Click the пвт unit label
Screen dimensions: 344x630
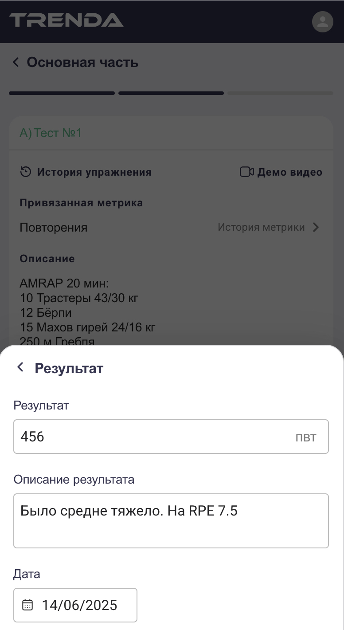pyautogui.click(x=306, y=437)
